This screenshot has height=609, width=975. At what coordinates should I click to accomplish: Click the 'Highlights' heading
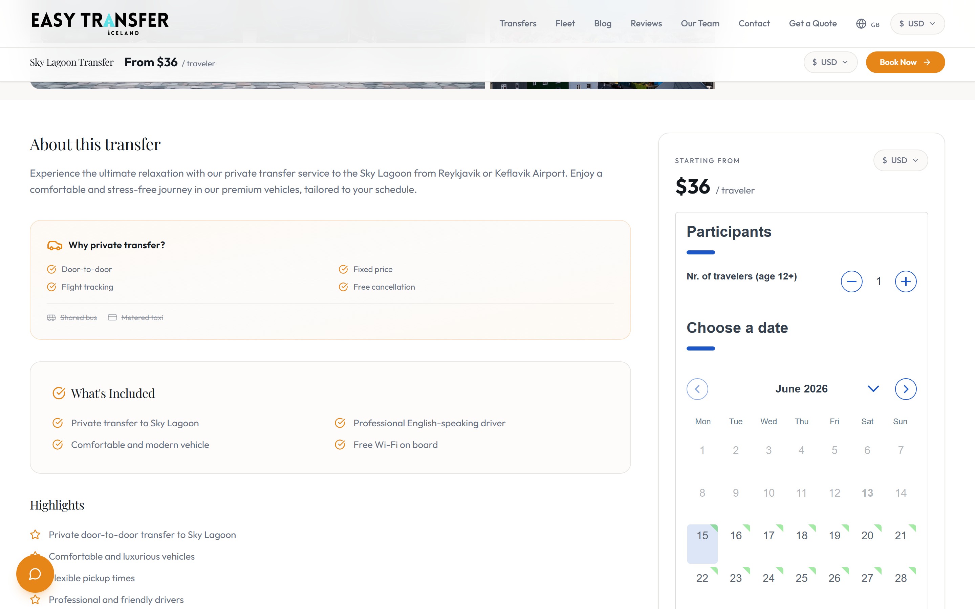pos(57,505)
